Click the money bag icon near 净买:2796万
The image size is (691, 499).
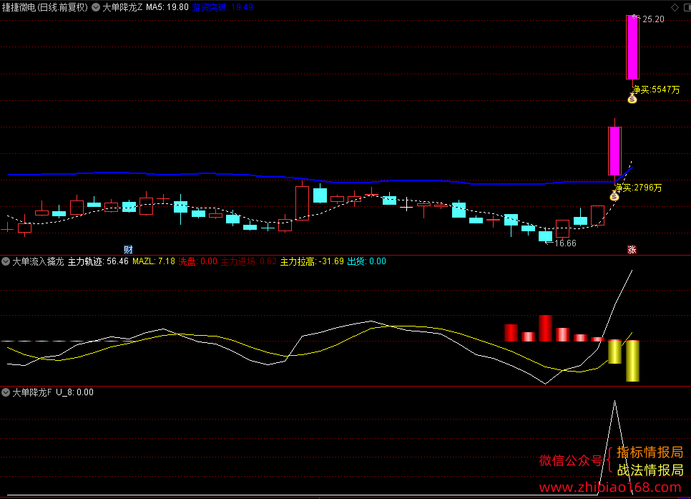[x=614, y=196]
